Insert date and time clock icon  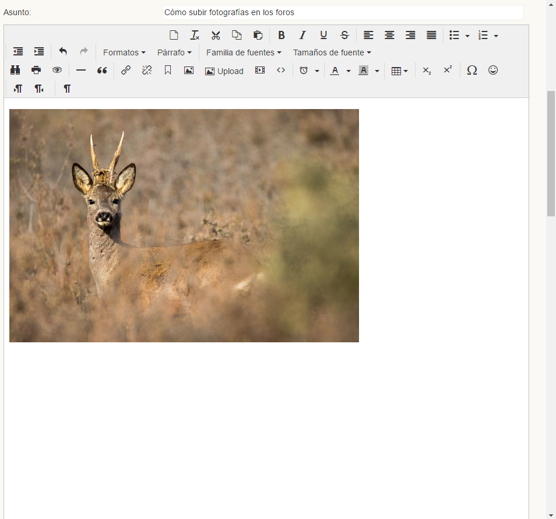click(304, 70)
